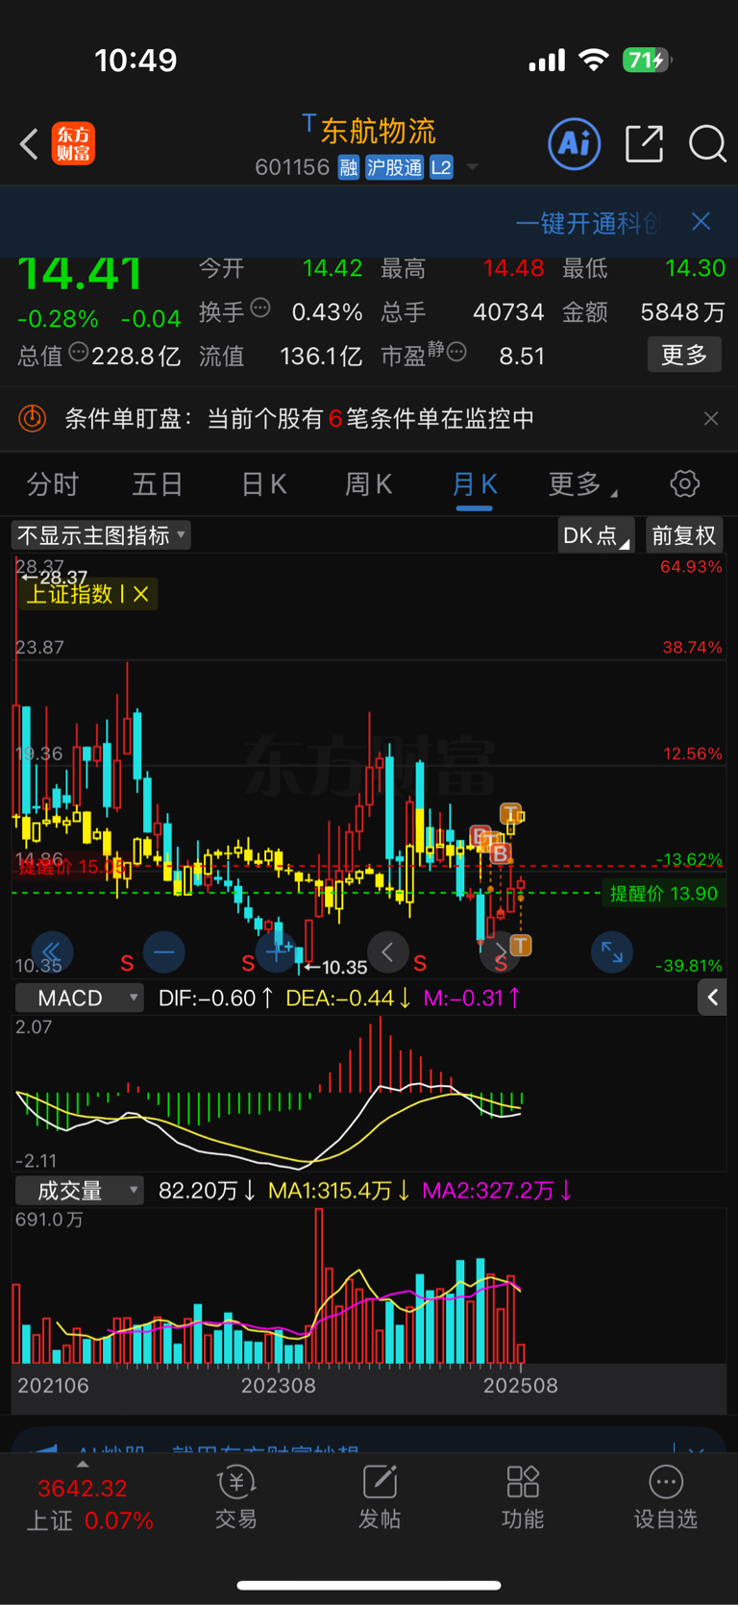Tap the 东航物流 stock name
This screenshot has height=1605, width=738.
(x=378, y=131)
